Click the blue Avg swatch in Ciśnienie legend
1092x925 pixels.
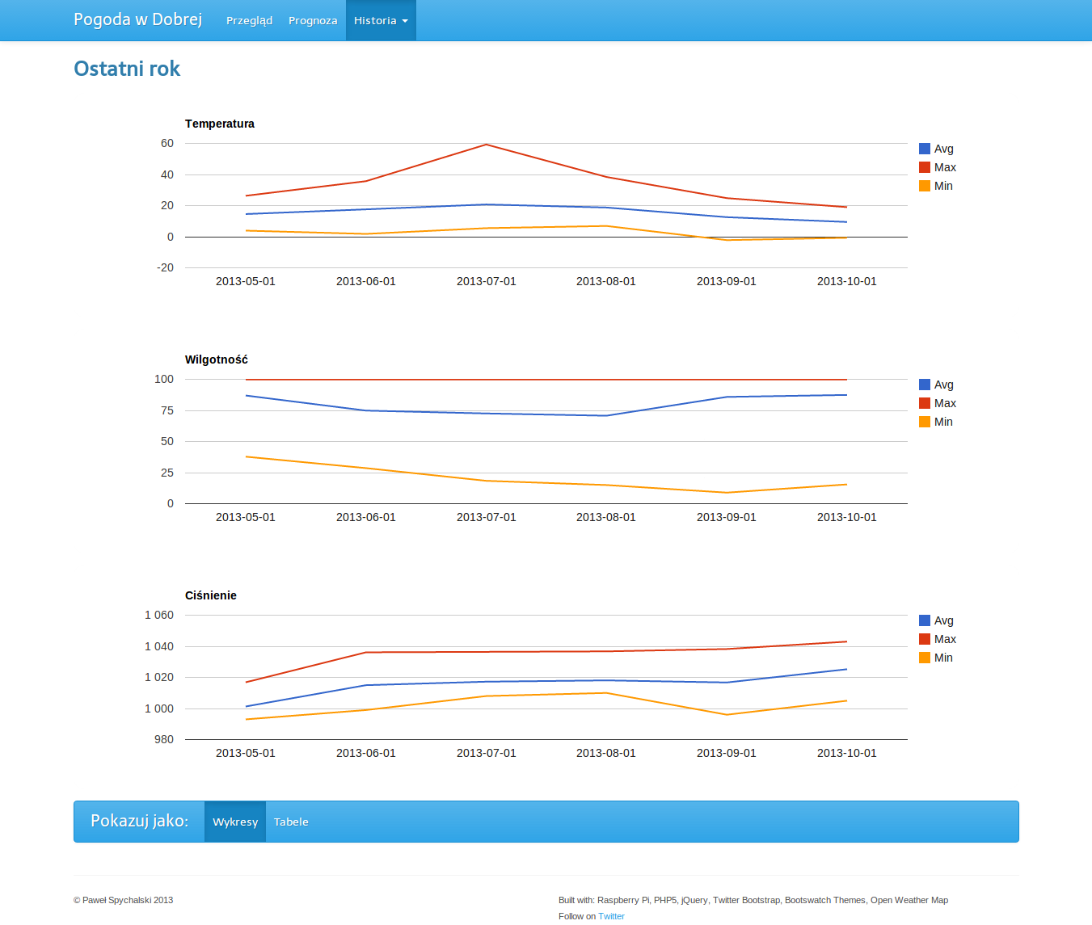[925, 620]
